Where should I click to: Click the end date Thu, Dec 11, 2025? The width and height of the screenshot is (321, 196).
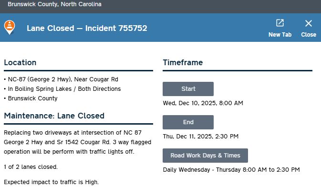point(200,137)
